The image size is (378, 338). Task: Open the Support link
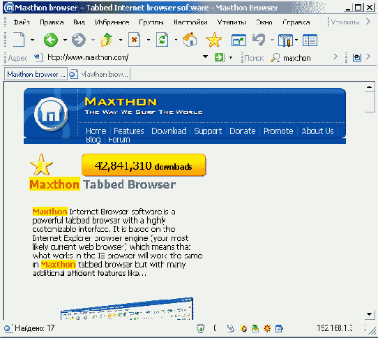(208, 131)
